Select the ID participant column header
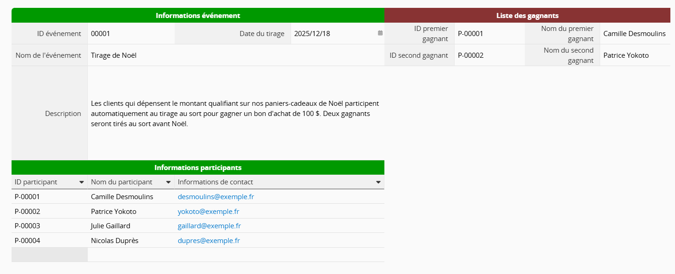 (49, 182)
